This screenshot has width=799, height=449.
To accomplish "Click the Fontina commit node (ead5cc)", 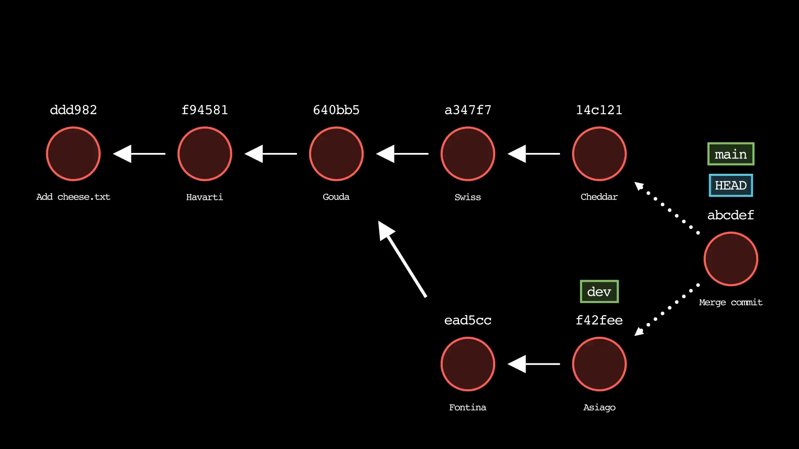I will (x=468, y=363).
